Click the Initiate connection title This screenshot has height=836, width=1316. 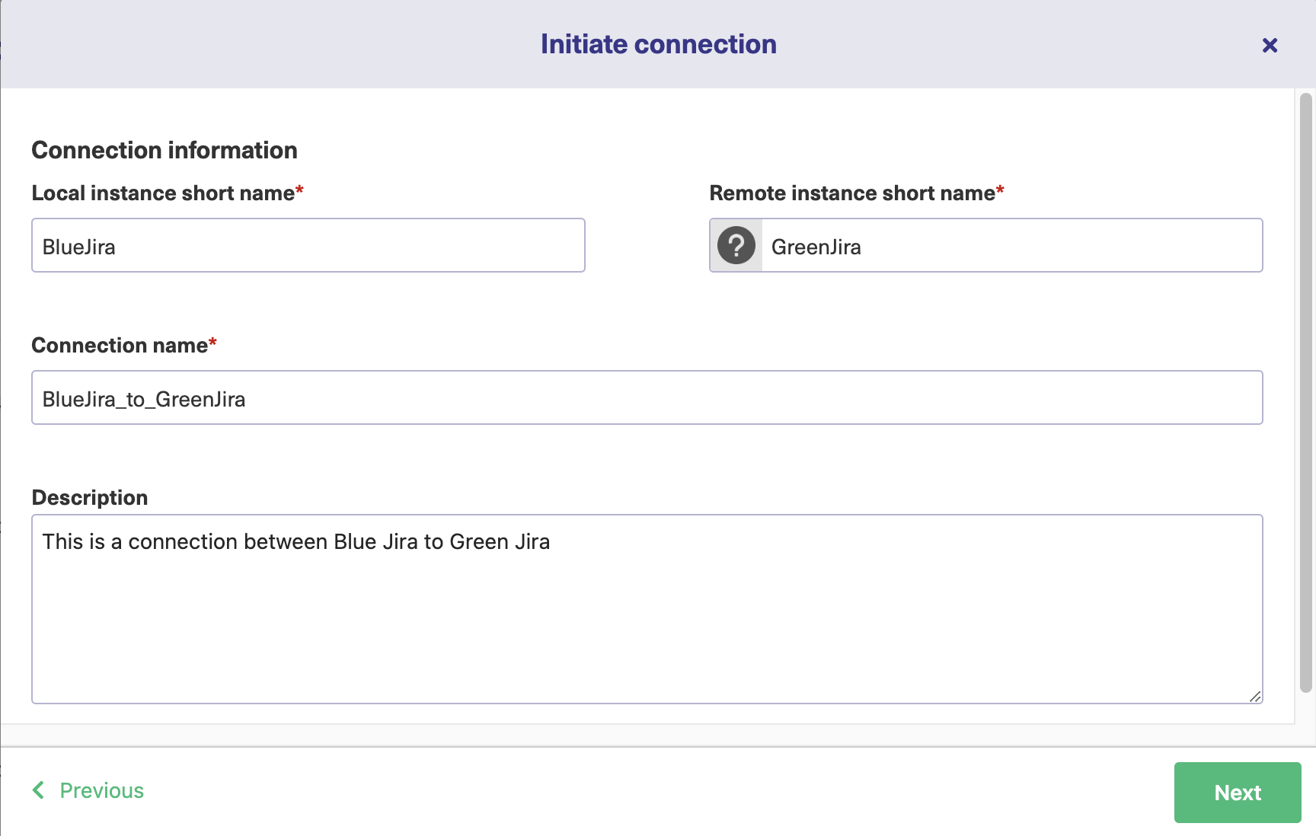coord(658,43)
